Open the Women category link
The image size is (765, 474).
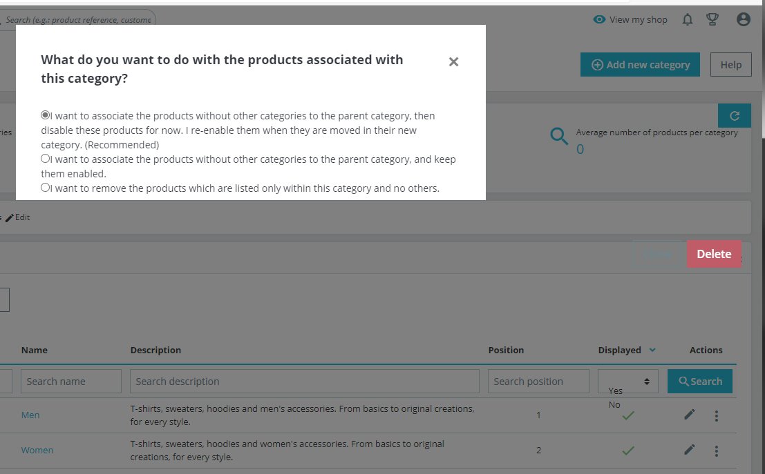tap(37, 451)
